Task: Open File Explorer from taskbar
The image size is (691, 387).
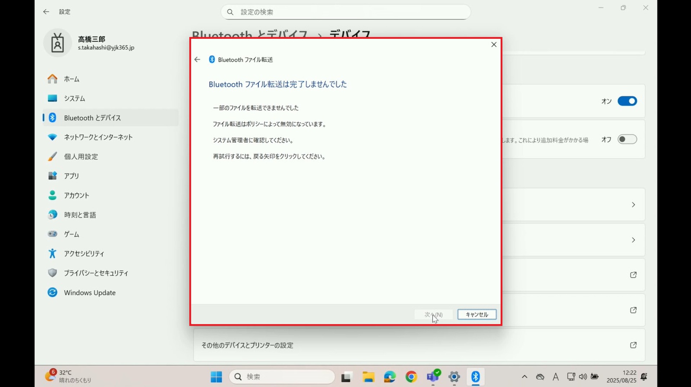Action: 368,377
